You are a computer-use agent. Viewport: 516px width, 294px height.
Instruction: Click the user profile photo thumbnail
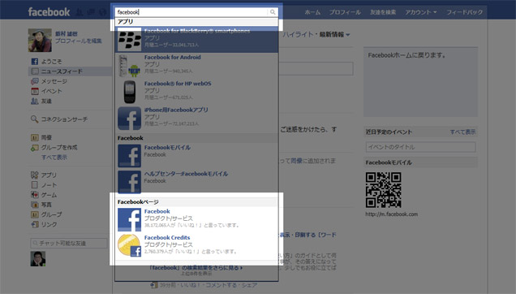click(x=40, y=41)
